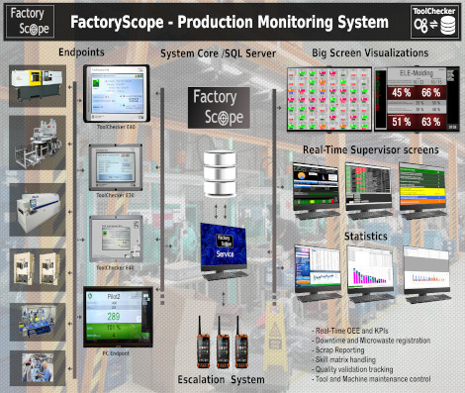Click the Pilot2 title on PC Endpoint screen

(114, 296)
